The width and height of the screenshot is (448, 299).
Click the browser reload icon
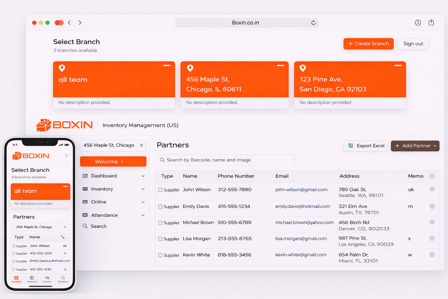coord(313,23)
